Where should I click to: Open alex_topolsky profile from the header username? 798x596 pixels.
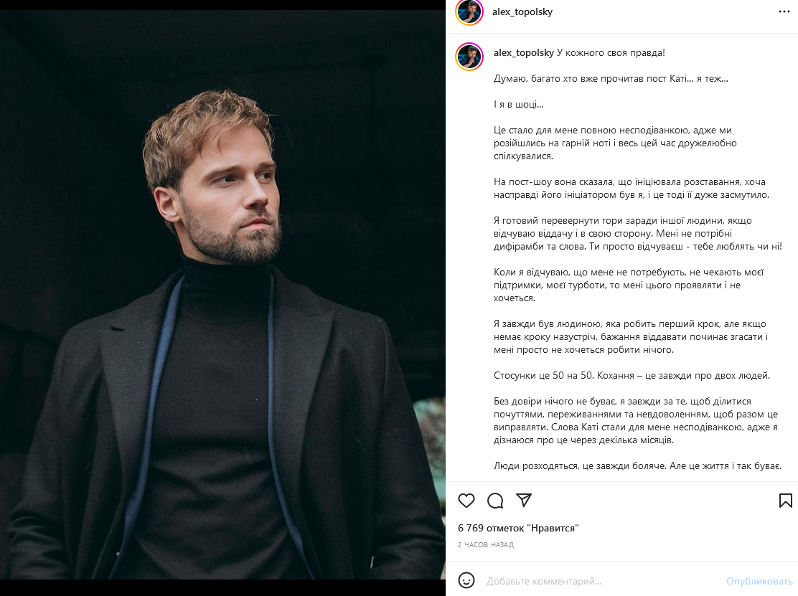pos(522,12)
